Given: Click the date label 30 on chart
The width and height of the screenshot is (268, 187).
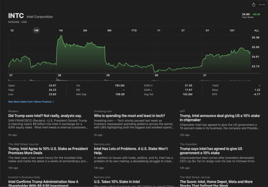Looking at the screenshot, I should click(x=157, y=75).
